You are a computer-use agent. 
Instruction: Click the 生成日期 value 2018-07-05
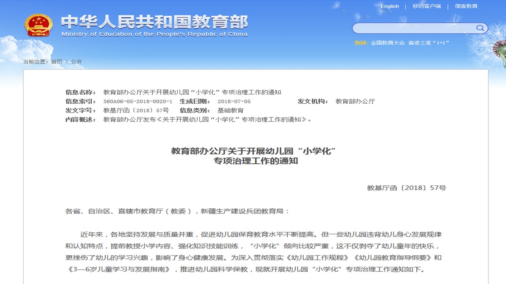234,101
